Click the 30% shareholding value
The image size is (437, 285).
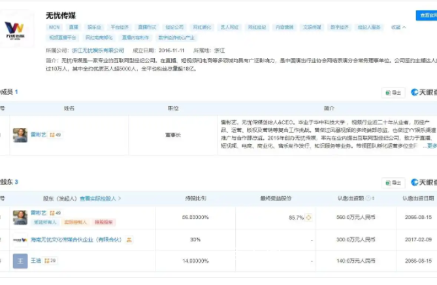(195, 239)
